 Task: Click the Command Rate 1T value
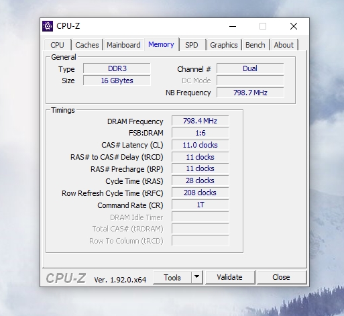click(200, 205)
